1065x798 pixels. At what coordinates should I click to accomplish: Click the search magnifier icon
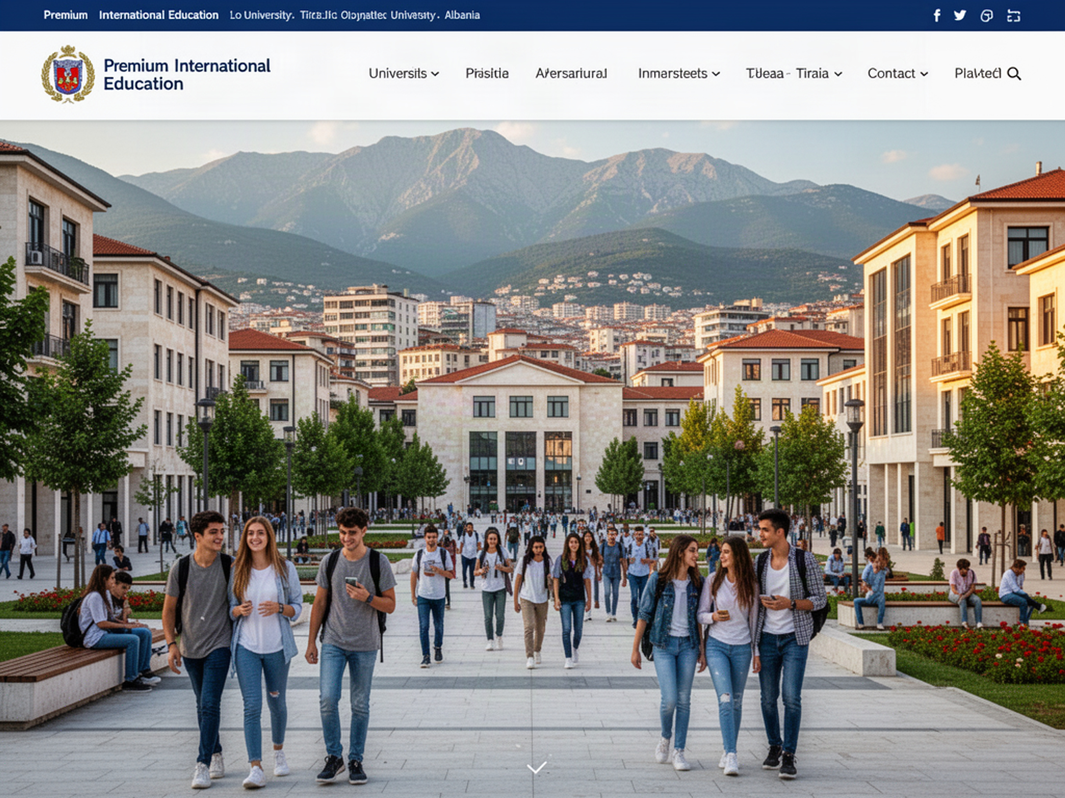1014,73
